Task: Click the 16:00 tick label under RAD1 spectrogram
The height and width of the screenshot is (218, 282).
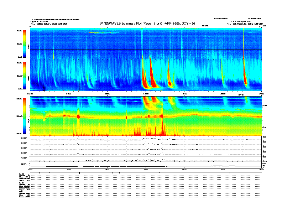Action: point(184,94)
